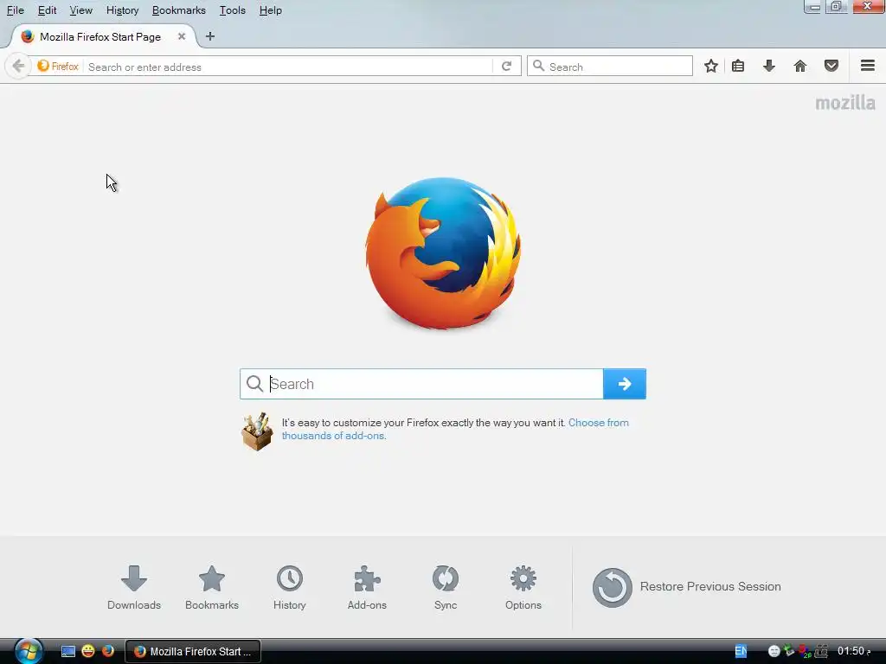Launch Firefox from the quick launch
Image resolution: width=886 pixels, height=664 pixels.
pos(108,651)
